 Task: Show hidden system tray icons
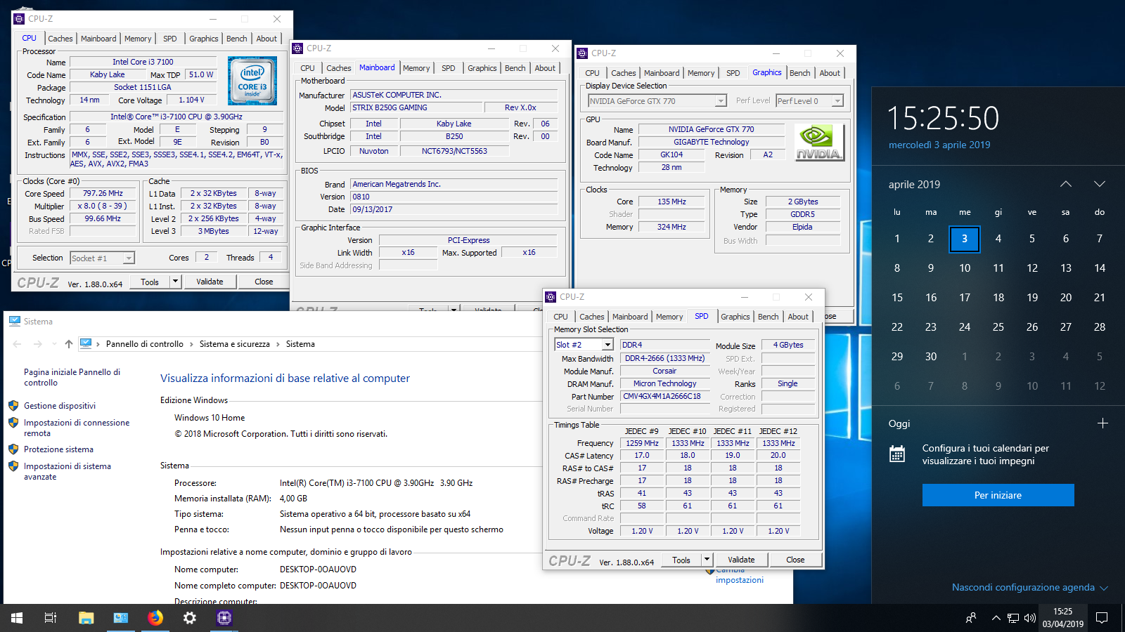click(996, 618)
